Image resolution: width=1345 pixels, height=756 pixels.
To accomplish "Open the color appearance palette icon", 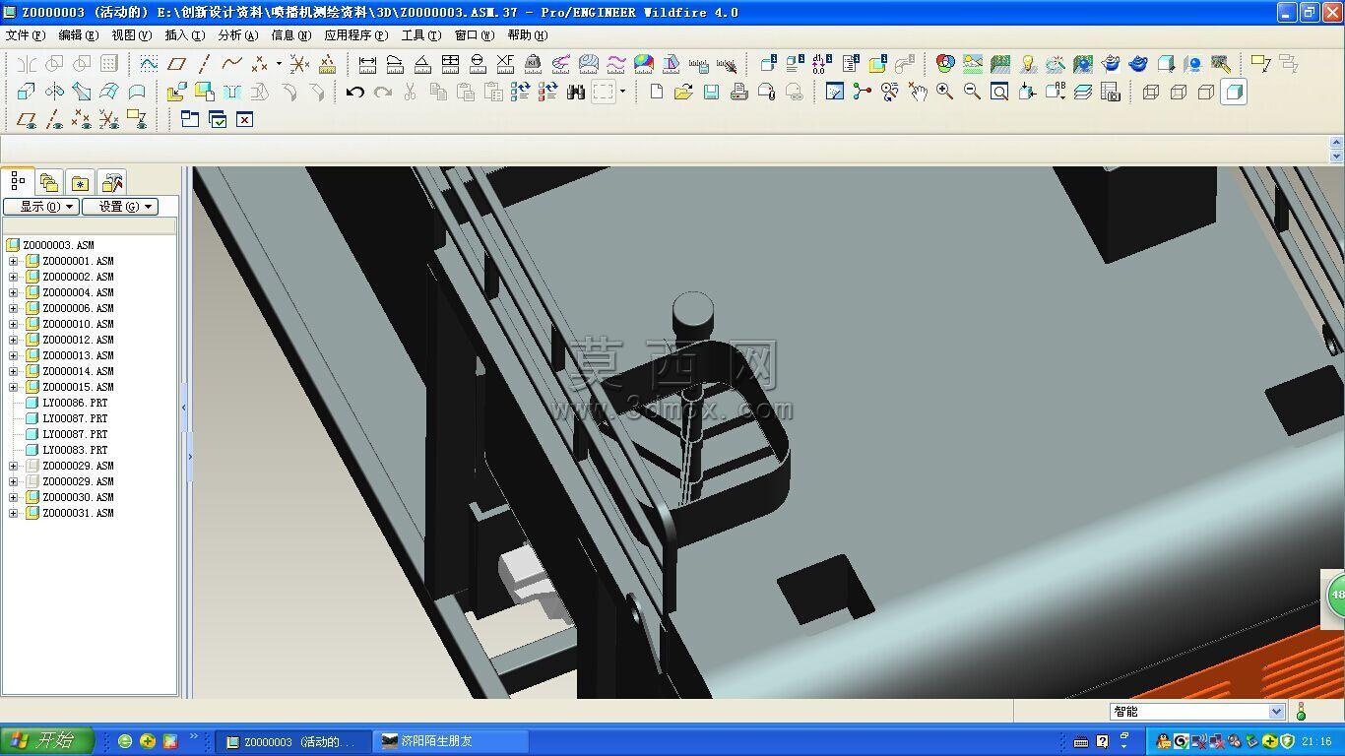I will [945, 64].
